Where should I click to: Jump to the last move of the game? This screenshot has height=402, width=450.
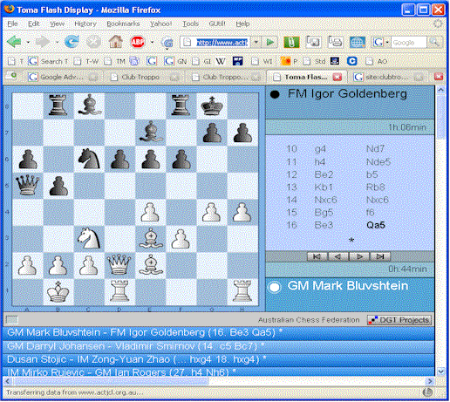coord(380,256)
